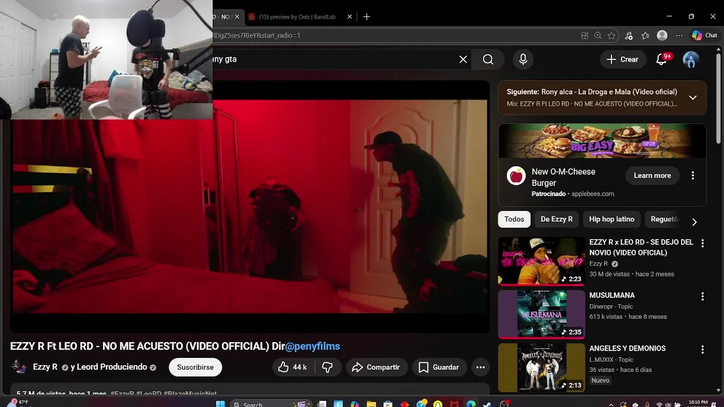Click the zoom magnifier in address bar
This screenshot has height=407, width=724.
tap(598, 36)
